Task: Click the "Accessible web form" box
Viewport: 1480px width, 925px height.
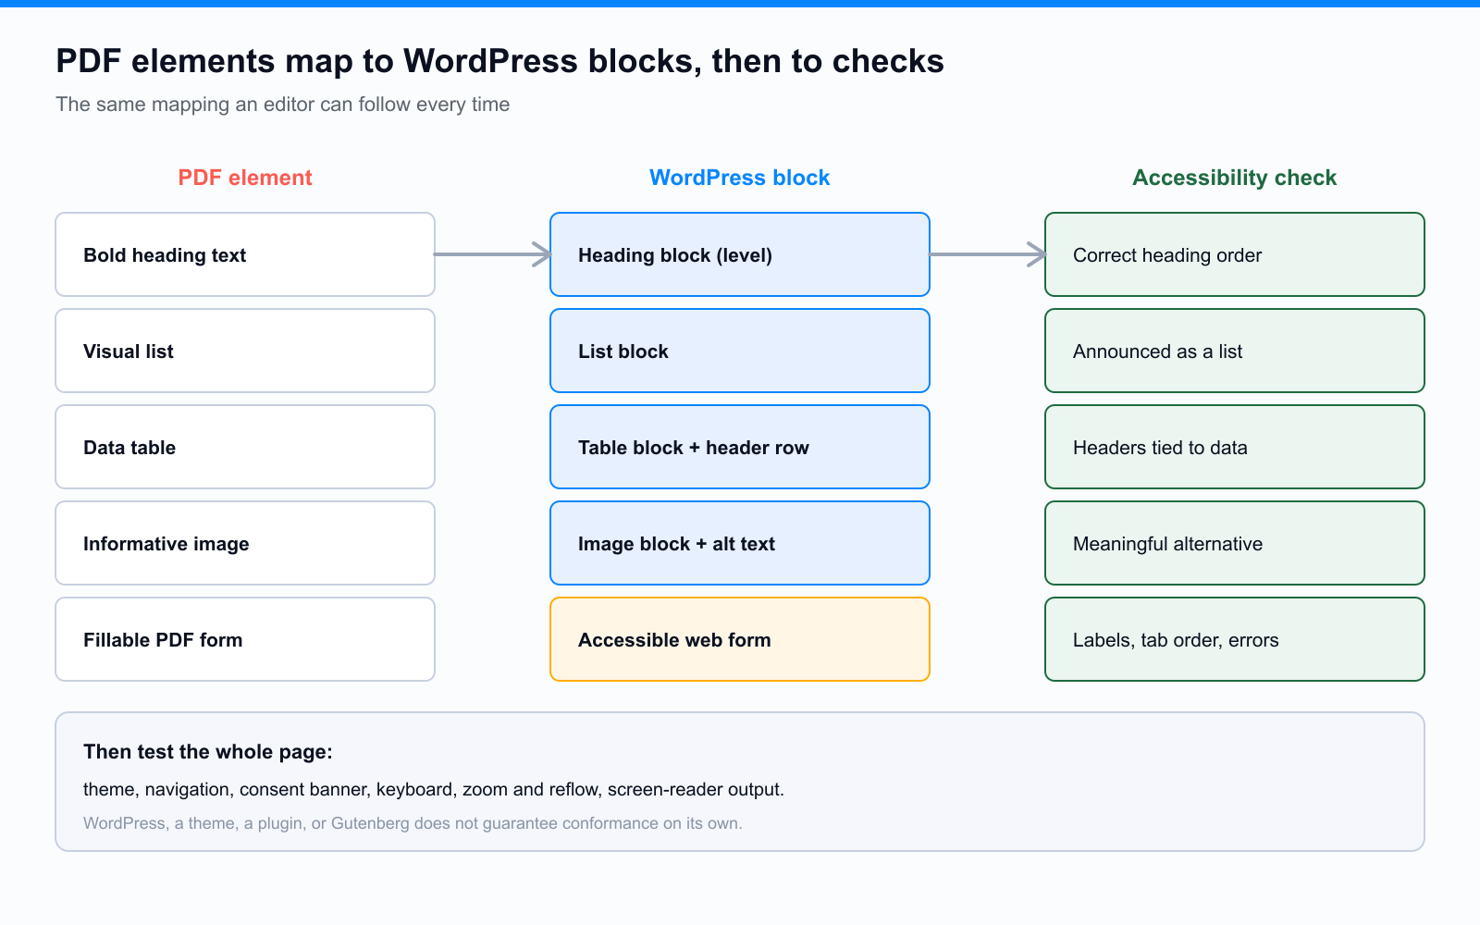Action: [740, 639]
